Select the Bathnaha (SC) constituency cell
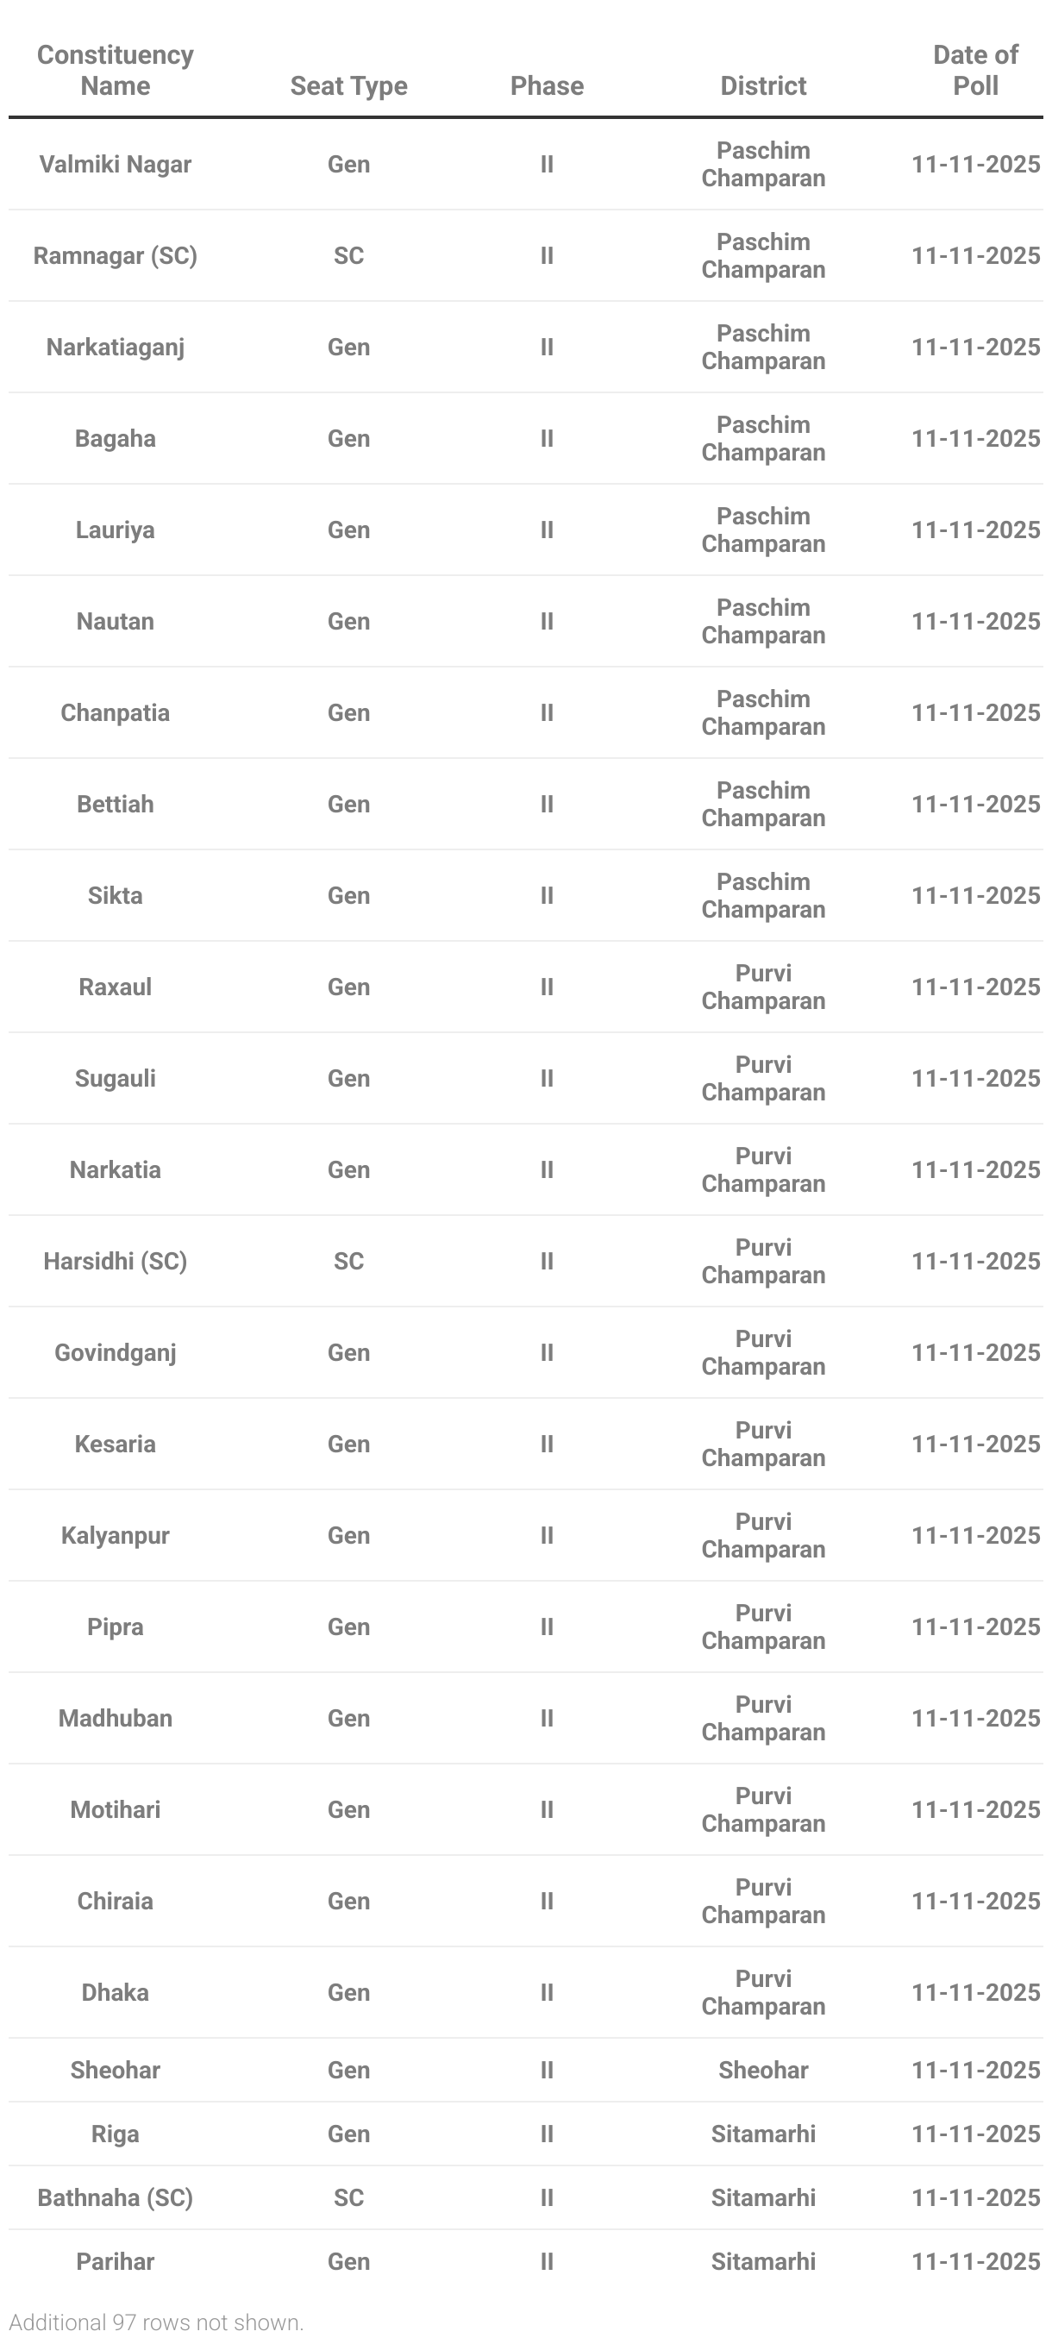This screenshot has width=1052, height=2344. tap(115, 2197)
